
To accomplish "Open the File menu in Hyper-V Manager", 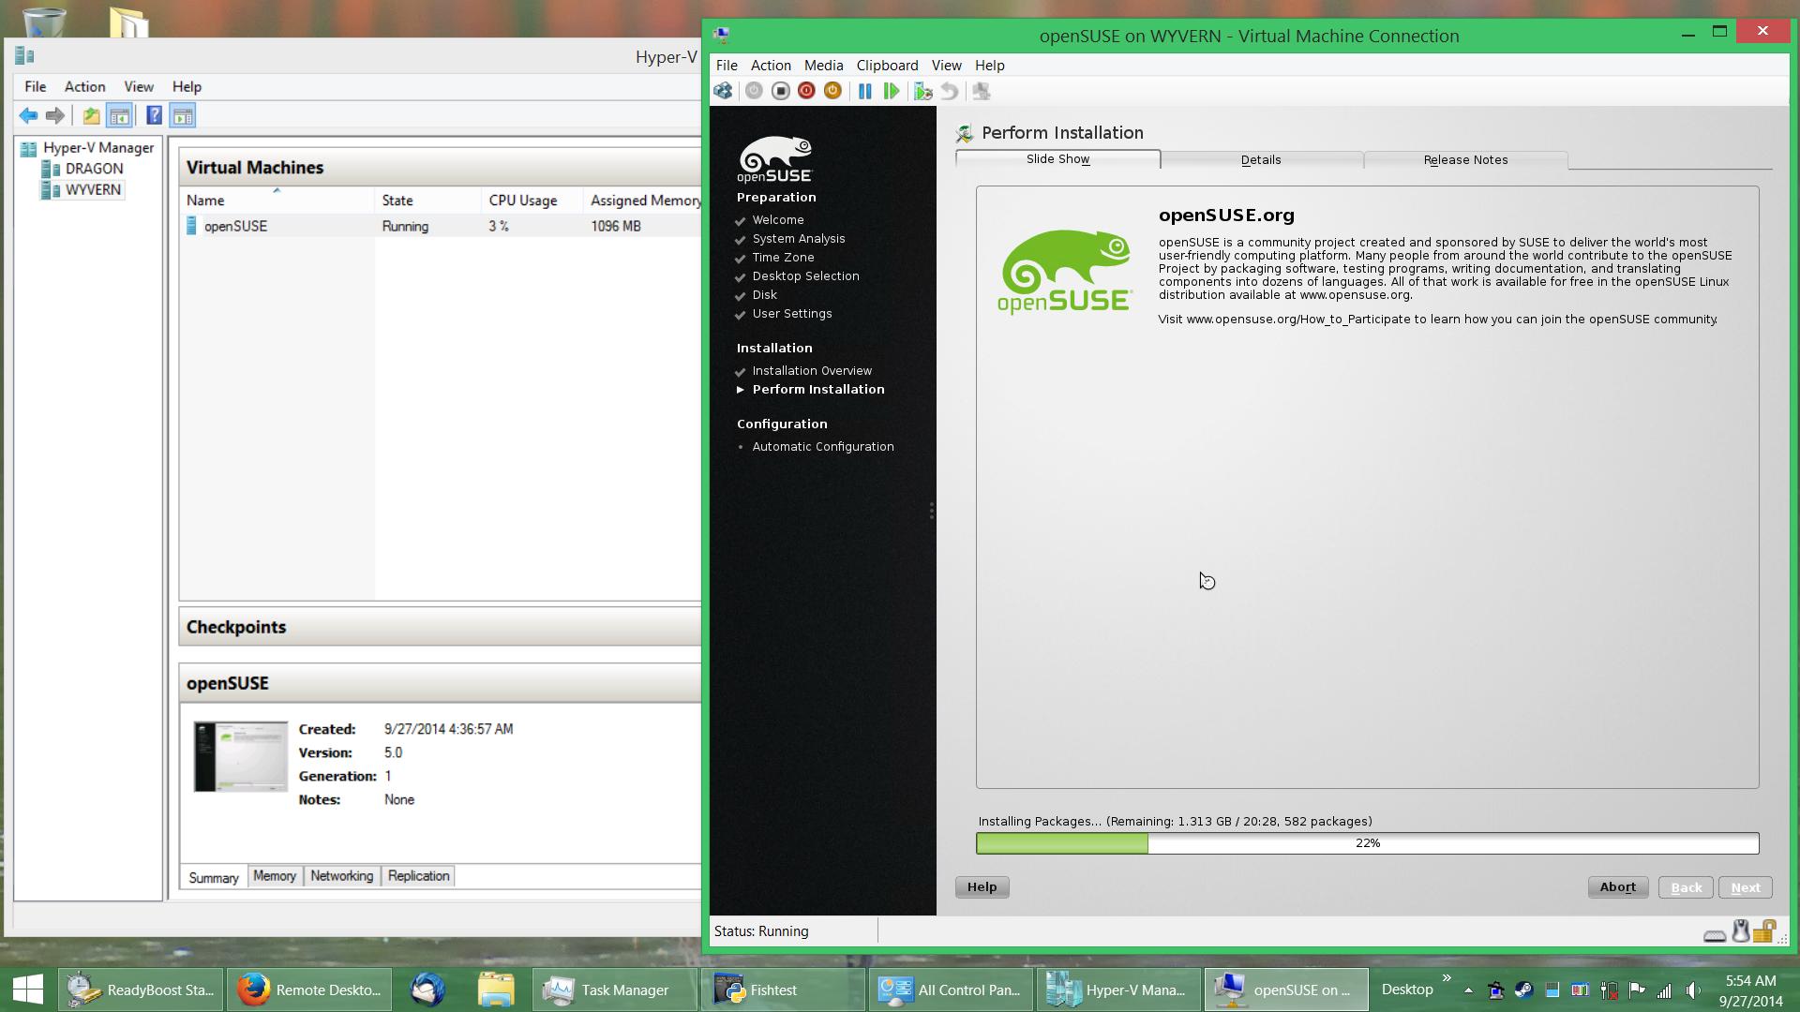I will [x=35, y=86].
